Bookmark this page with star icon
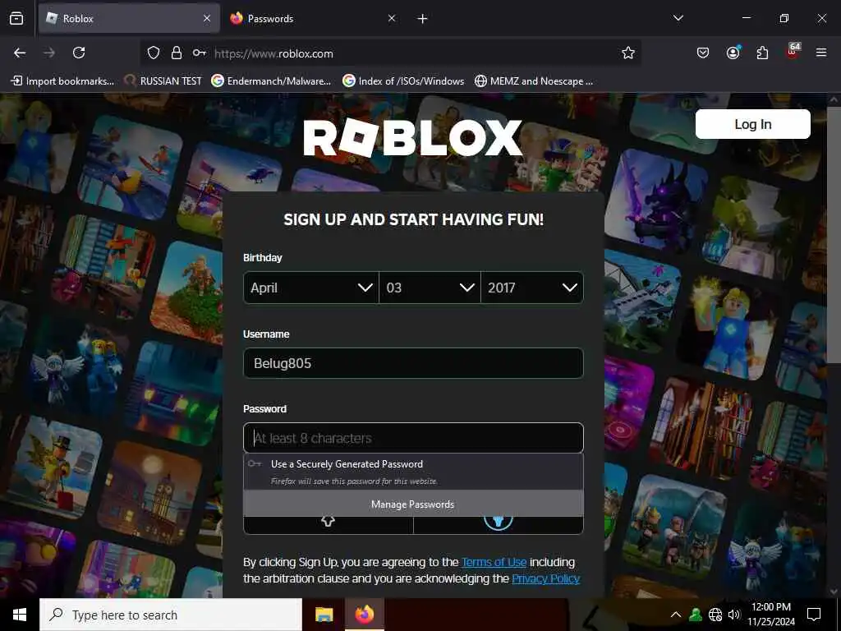The height and width of the screenshot is (631, 841). pos(628,53)
